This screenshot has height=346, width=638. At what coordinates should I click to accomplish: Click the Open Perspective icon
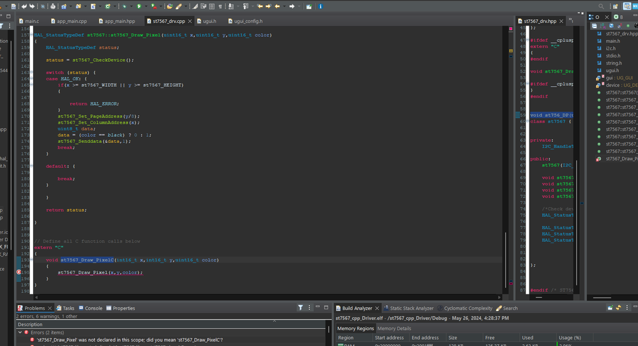615,6
